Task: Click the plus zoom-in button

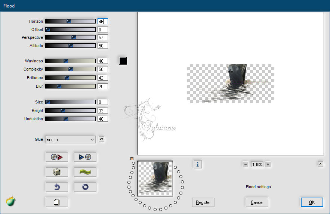Action: tap(268, 164)
